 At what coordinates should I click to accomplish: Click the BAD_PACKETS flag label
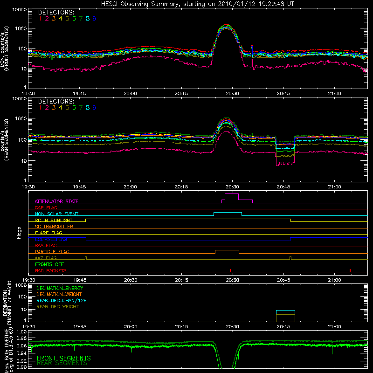(x=51, y=270)
